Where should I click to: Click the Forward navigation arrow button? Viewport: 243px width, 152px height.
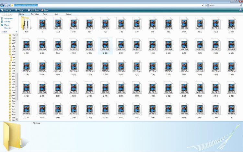pyautogui.click(x=6, y=6)
